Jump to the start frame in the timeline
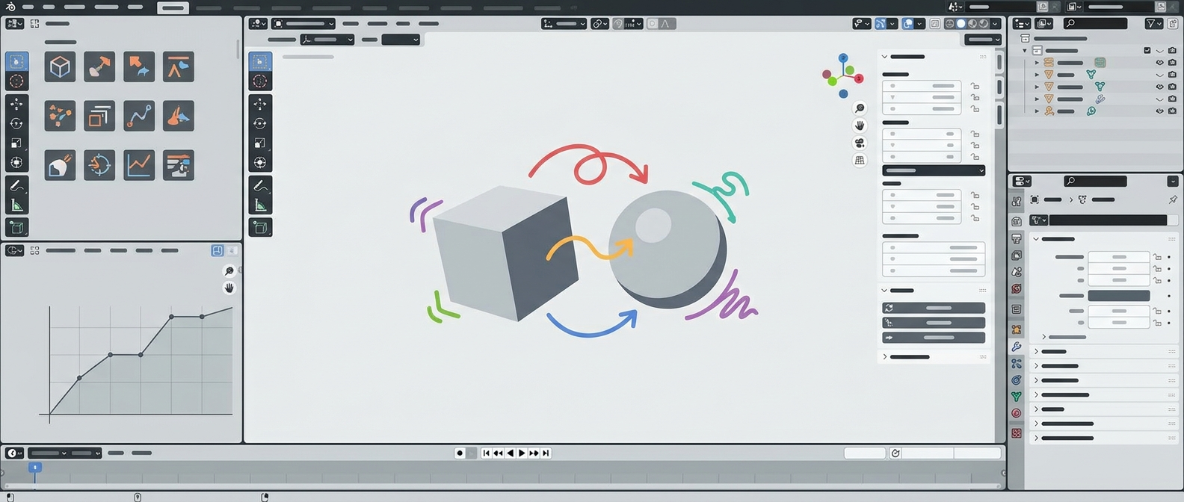 (486, 453)
